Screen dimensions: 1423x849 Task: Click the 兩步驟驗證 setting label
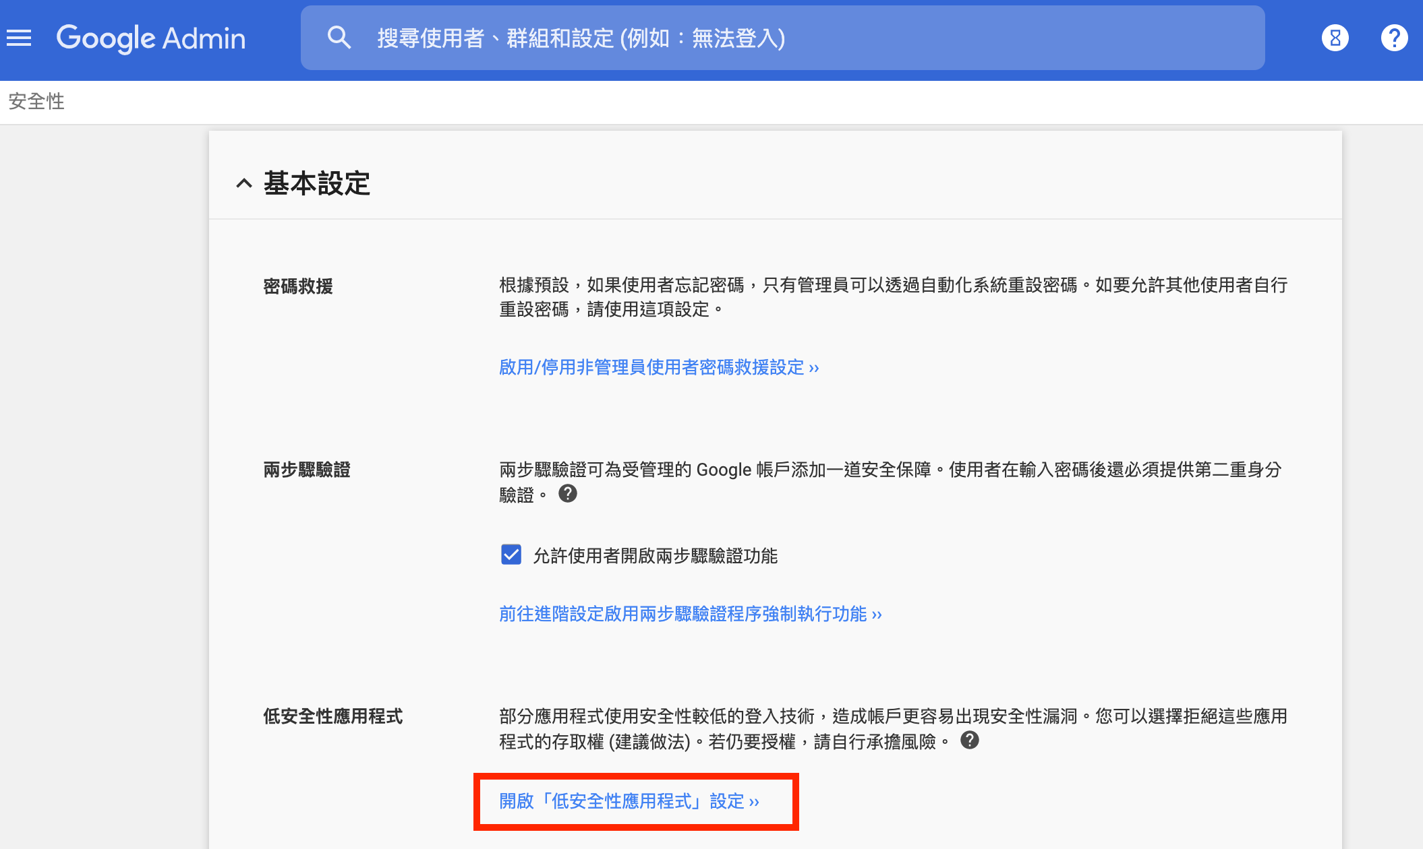point(307,470)
